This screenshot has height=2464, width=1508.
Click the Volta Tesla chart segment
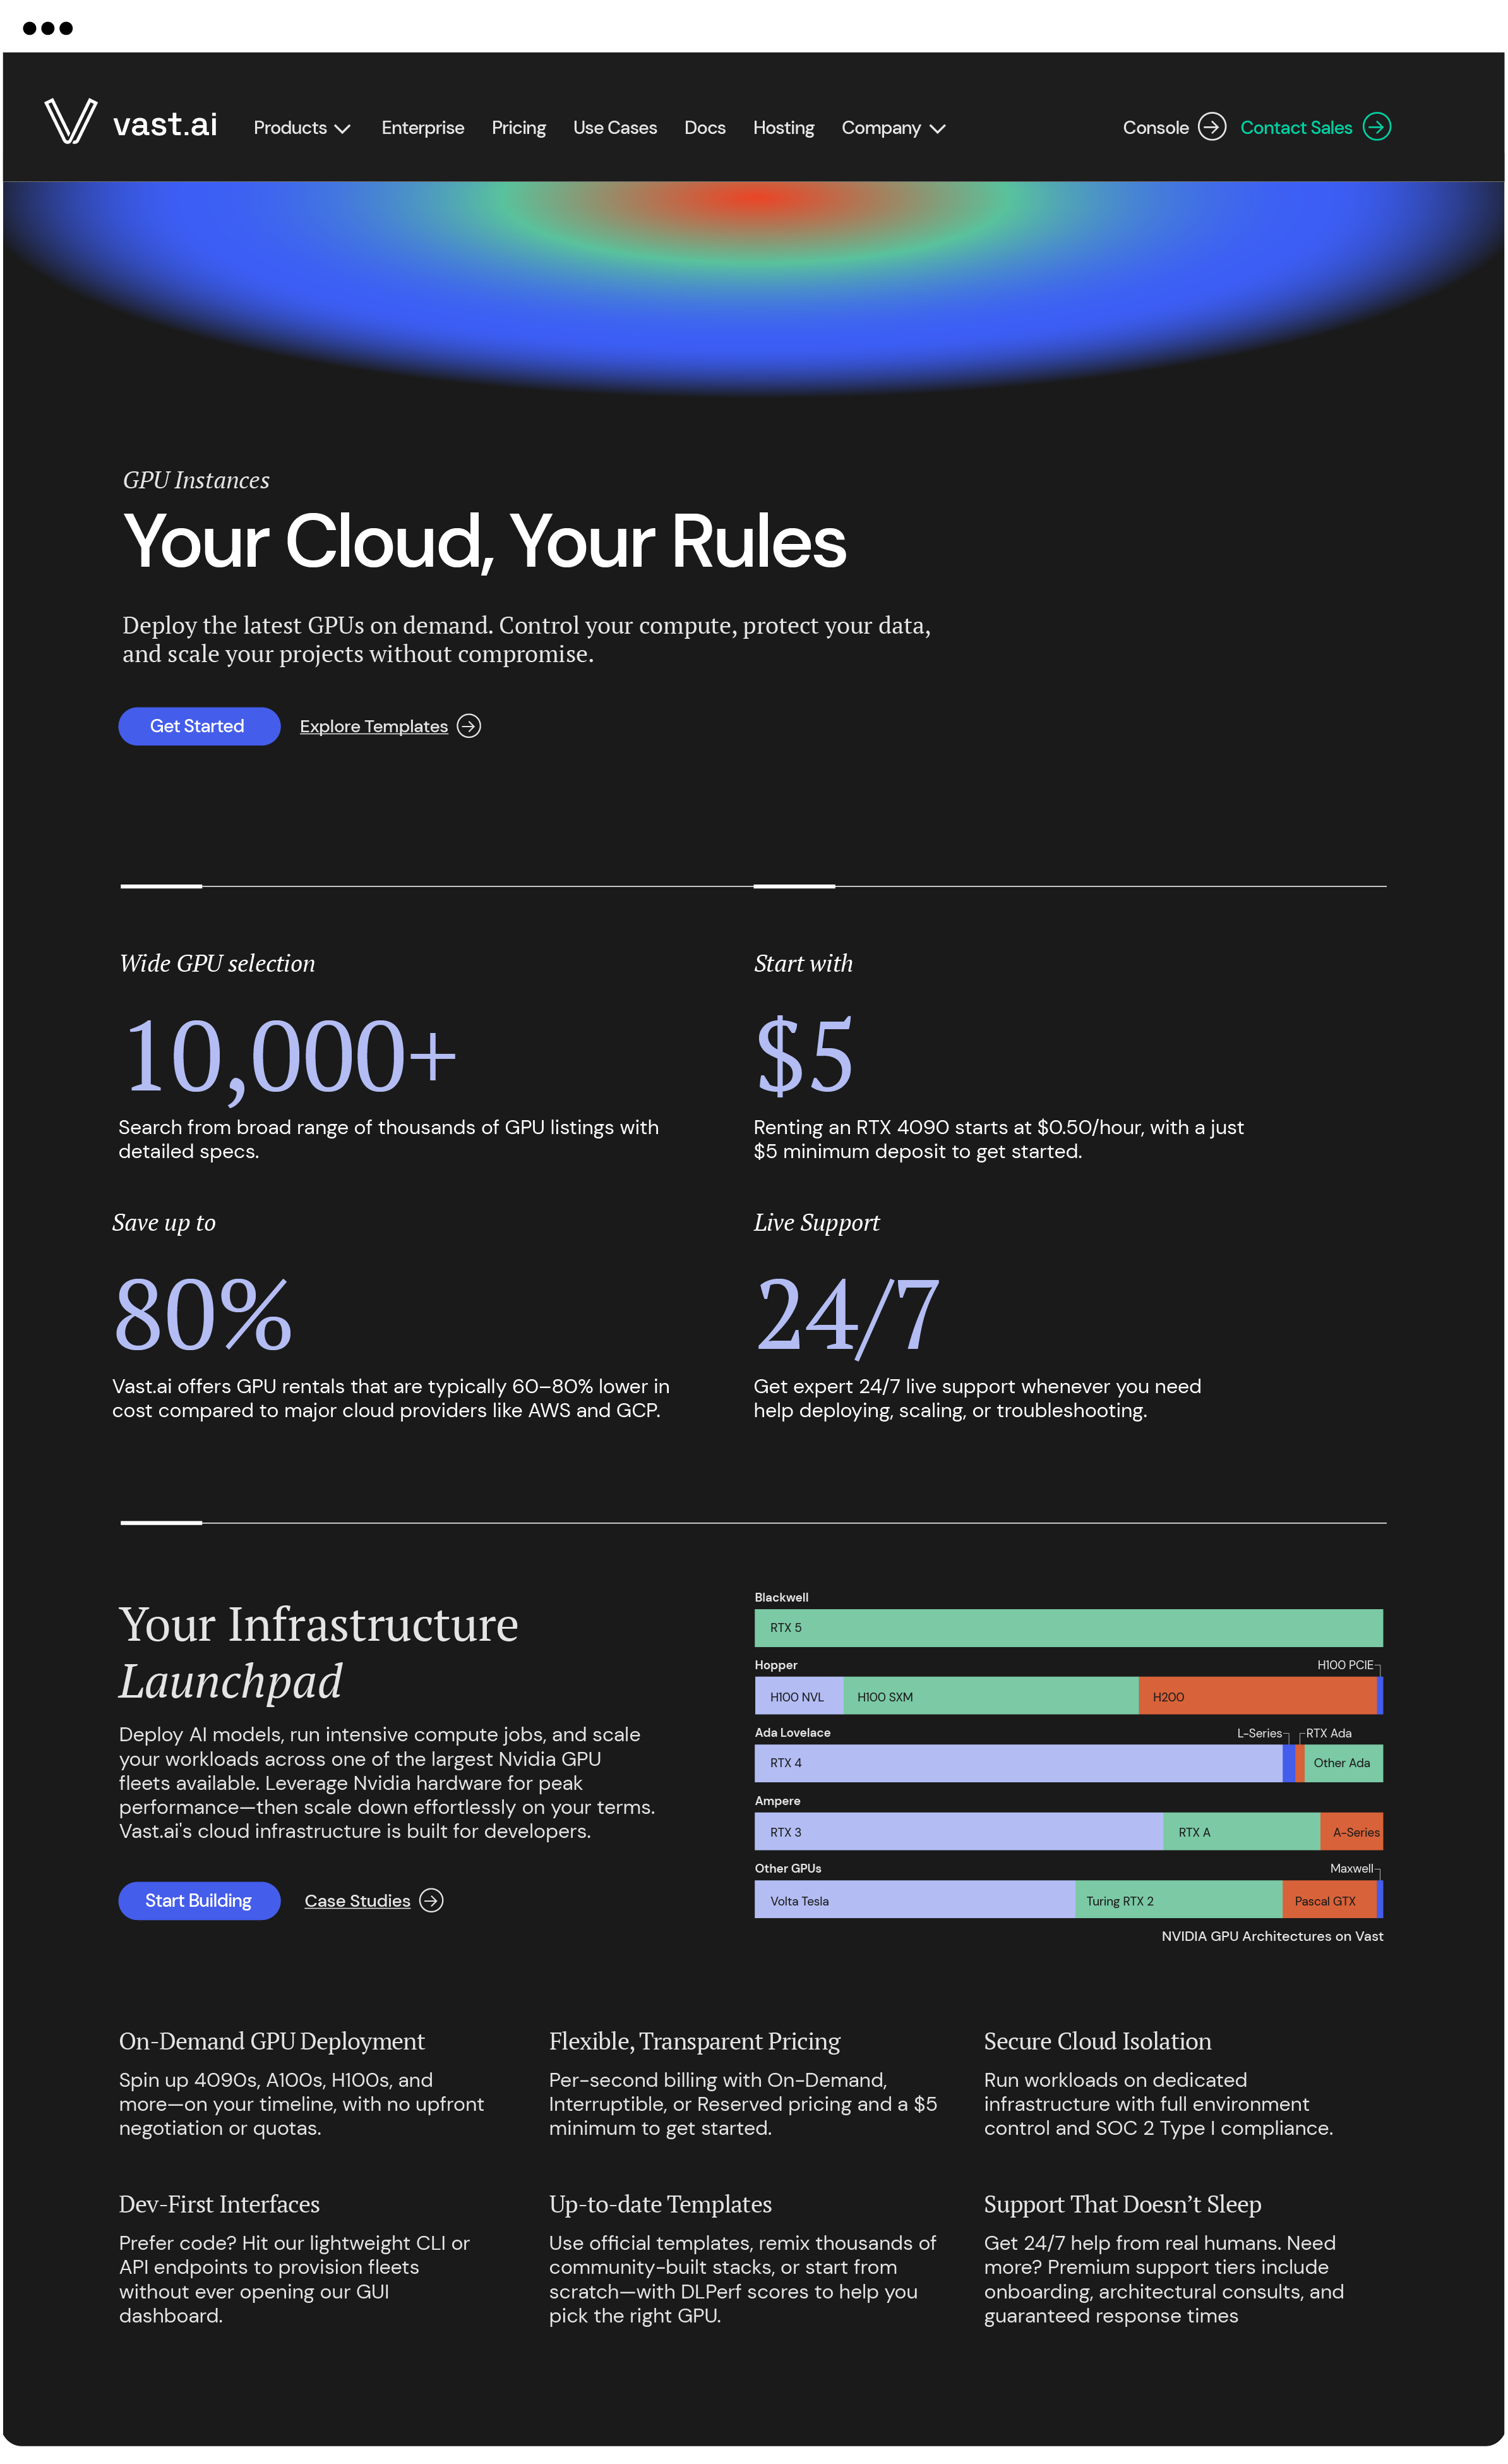point(913,1900)
